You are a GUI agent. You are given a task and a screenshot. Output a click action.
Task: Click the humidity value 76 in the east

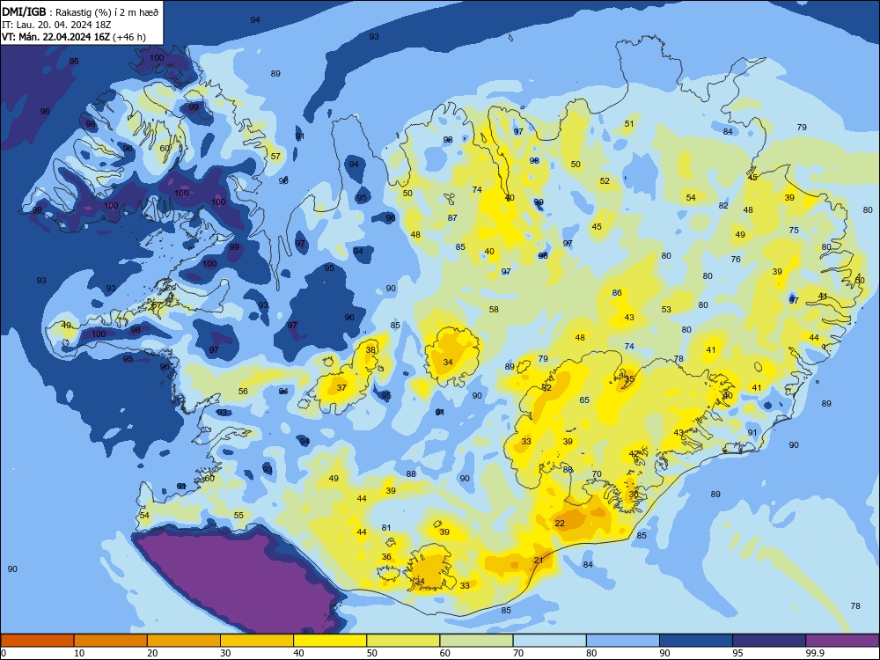coord(736,260)
